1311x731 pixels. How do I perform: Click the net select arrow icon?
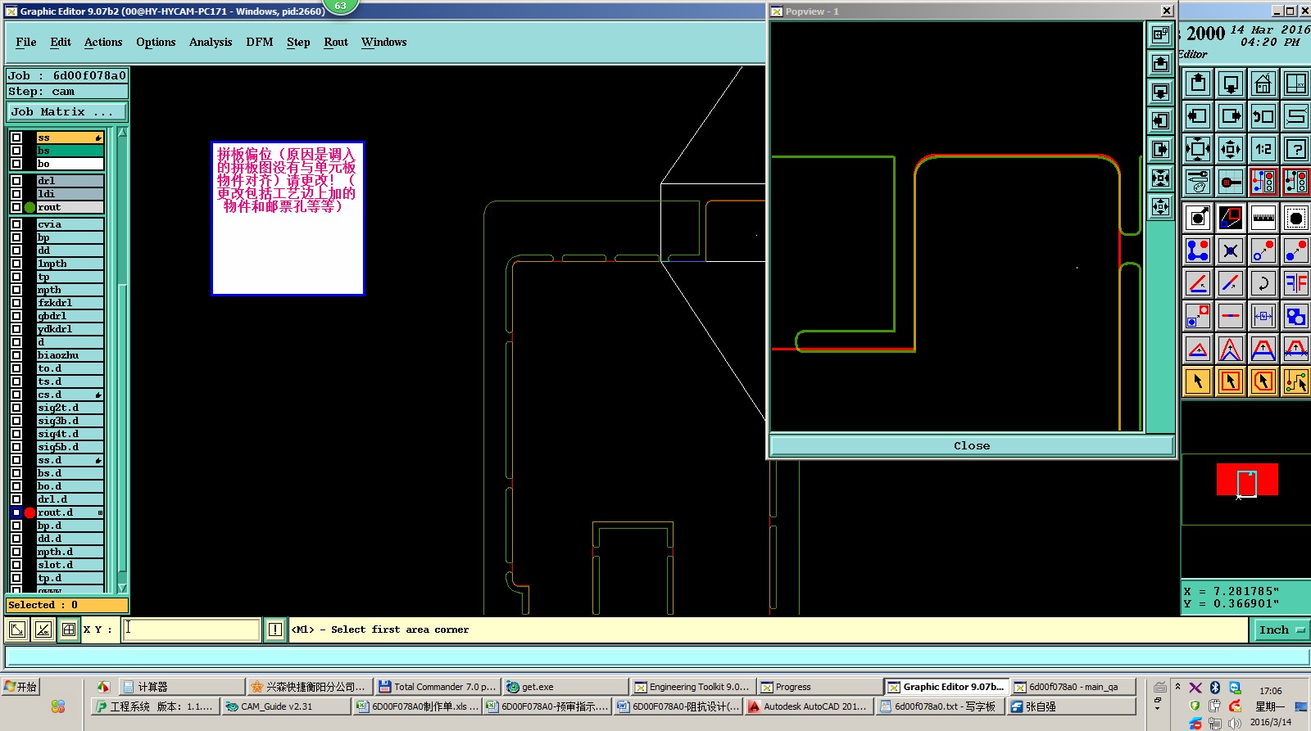[1296, 381]
